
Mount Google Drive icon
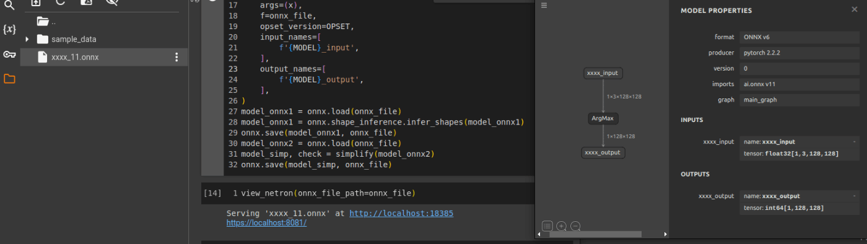pyautogui.click(x=85, y=2)
